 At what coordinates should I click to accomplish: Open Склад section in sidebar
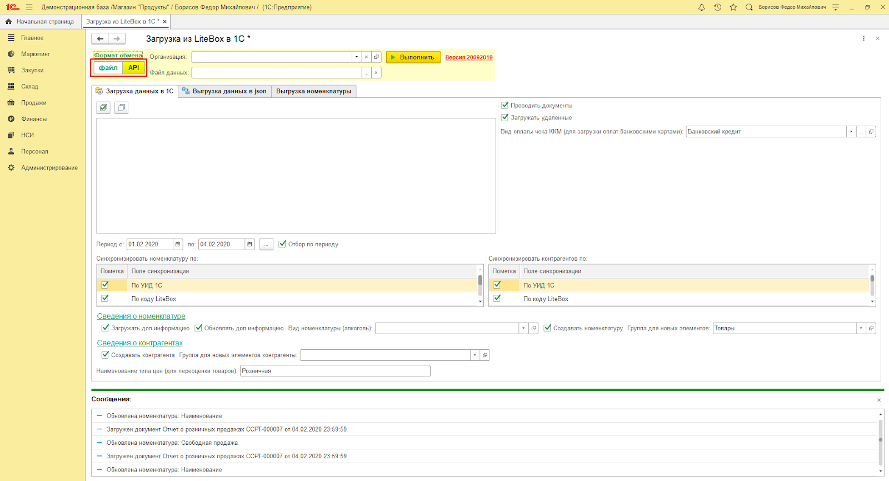click(x=29, y=86)
